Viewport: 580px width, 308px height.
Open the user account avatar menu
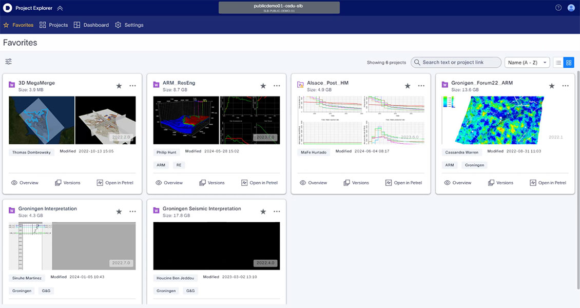point(571,7)
